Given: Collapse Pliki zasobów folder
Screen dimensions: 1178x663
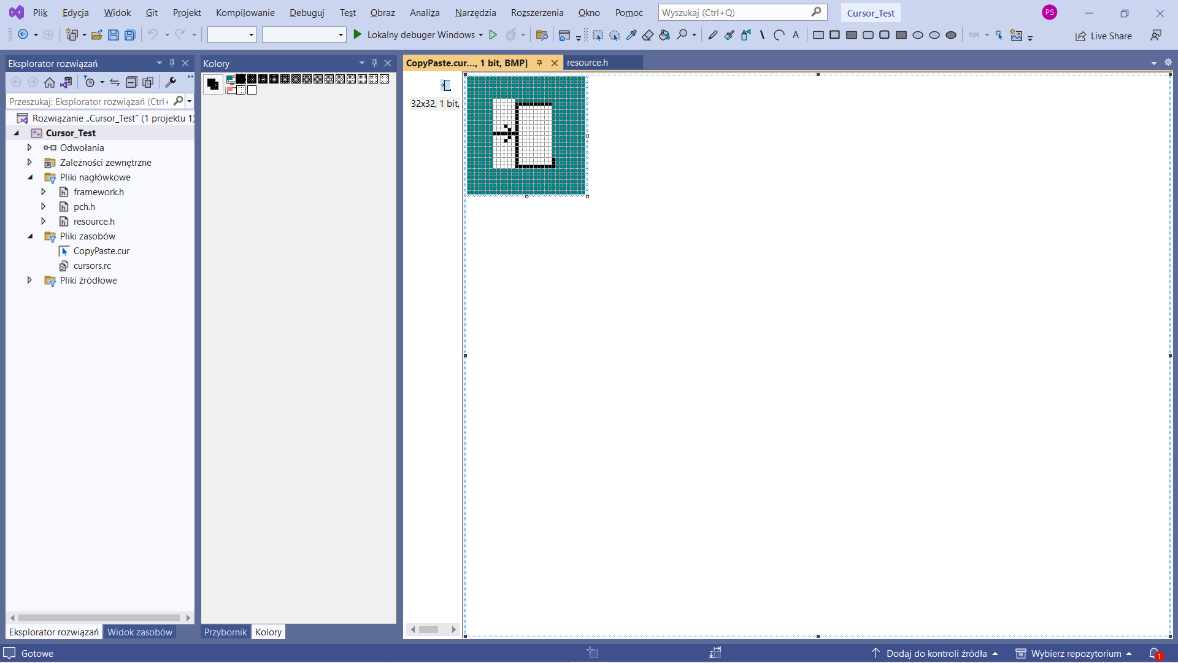Looking at the screenshot, I should pos(29,236).
